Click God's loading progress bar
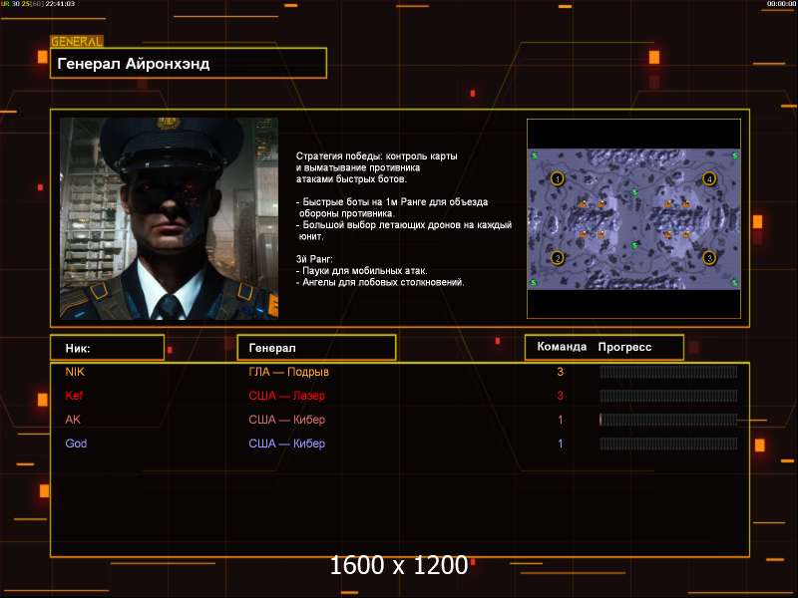This screenshot has height=598, width=798. (668, 444)
